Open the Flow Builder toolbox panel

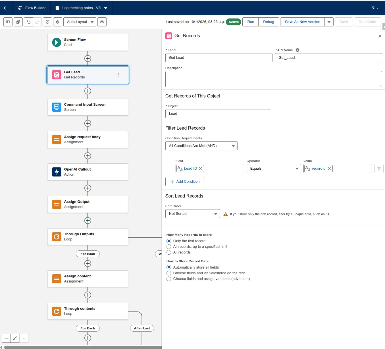pyautogui.click(x=8, y=22)
